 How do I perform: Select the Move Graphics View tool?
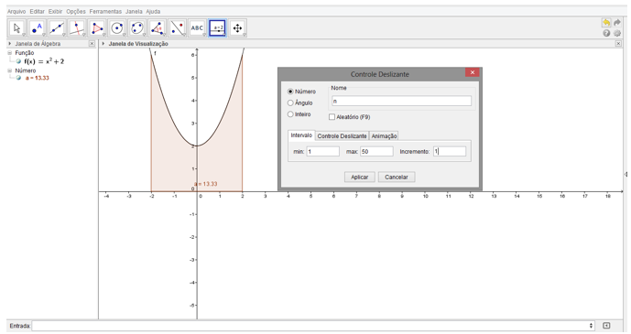[237, 28]
